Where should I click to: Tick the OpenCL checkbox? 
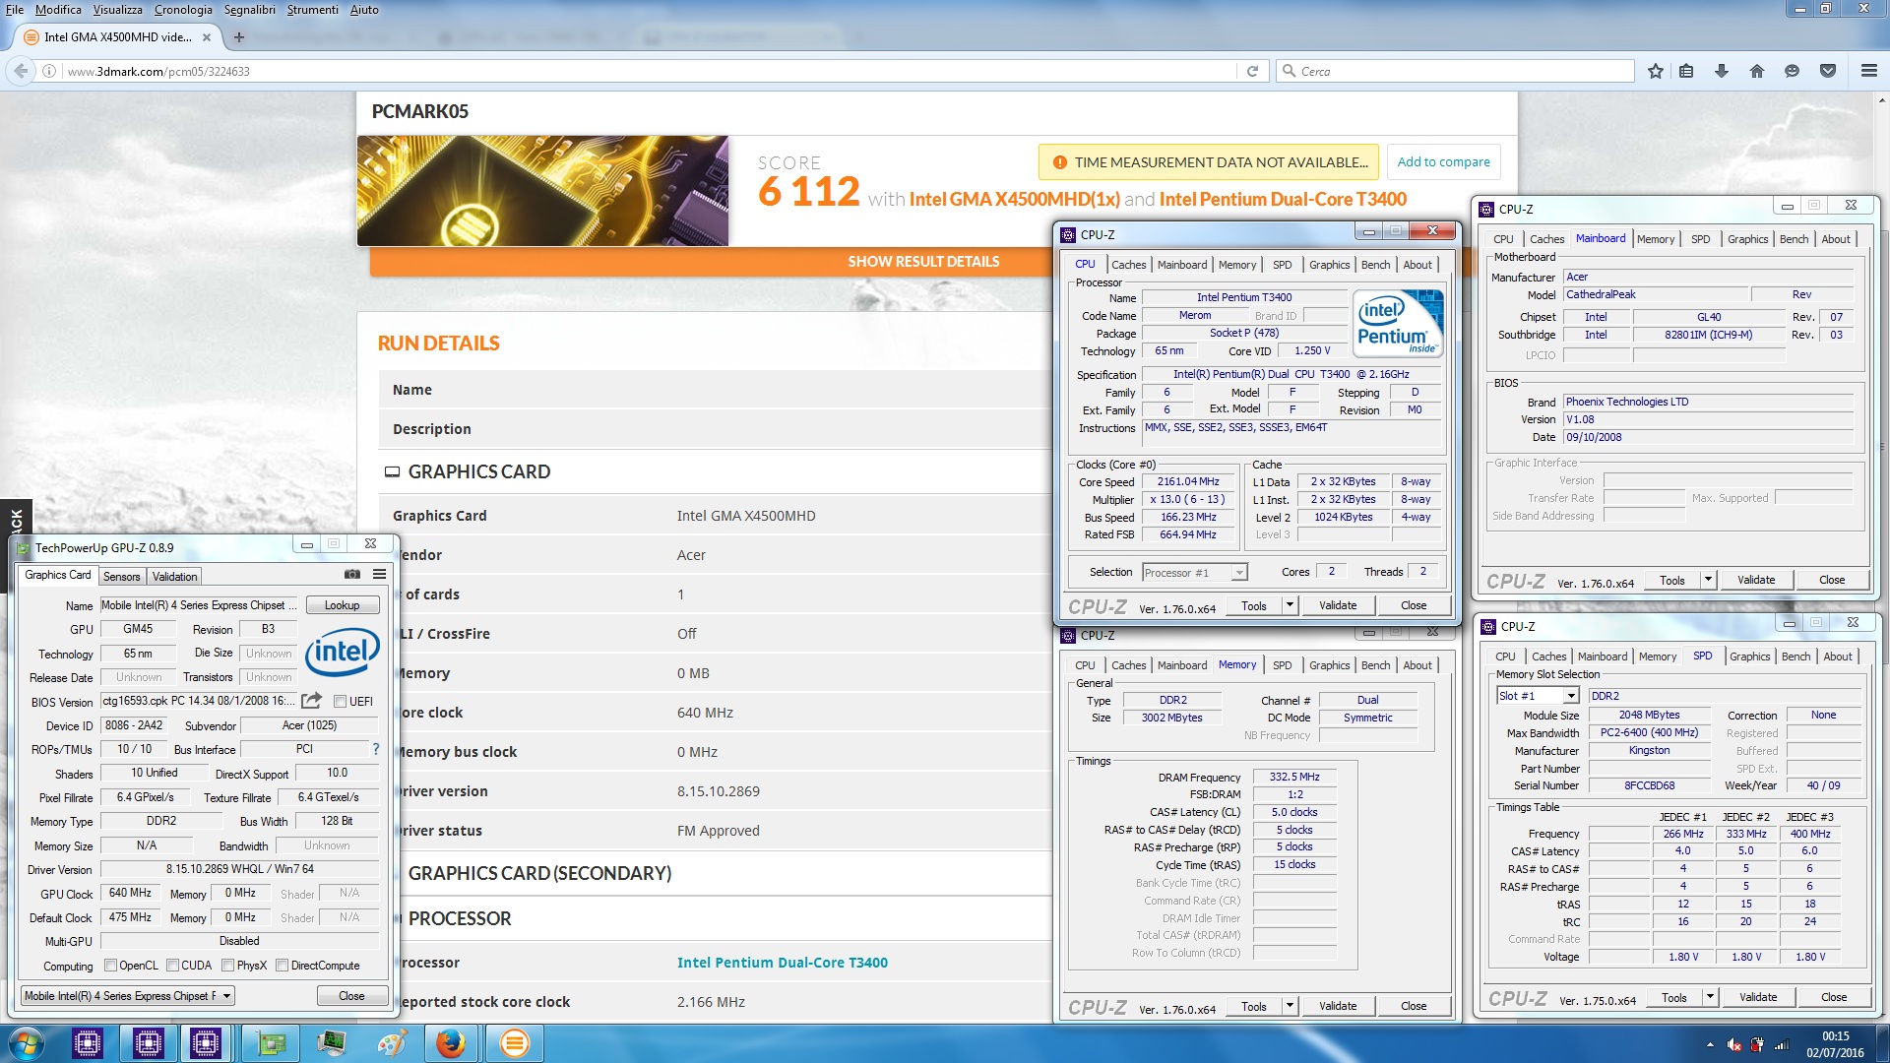110,966
